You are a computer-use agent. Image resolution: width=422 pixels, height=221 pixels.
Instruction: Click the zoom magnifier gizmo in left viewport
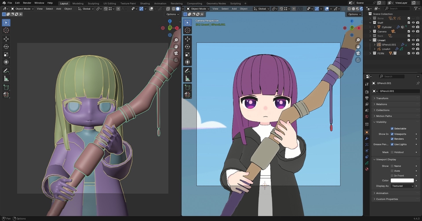point(176,40)
